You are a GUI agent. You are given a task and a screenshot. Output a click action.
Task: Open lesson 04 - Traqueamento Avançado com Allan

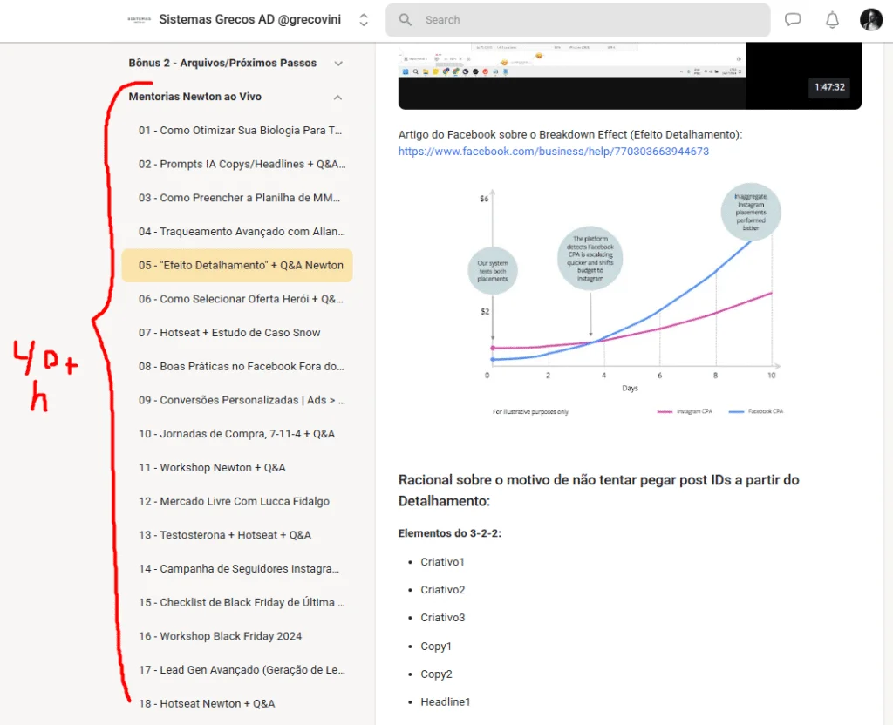coord(237,232)
